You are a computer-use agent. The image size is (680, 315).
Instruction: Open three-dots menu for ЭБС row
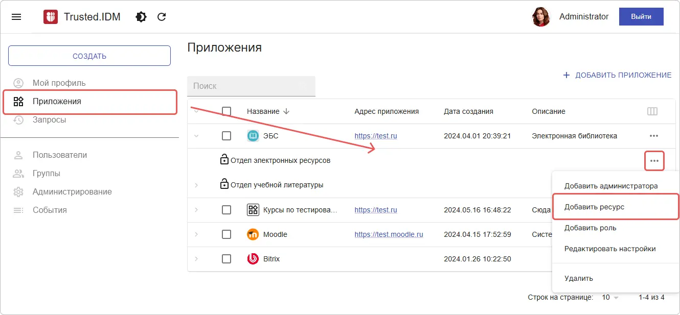(653, 136)
